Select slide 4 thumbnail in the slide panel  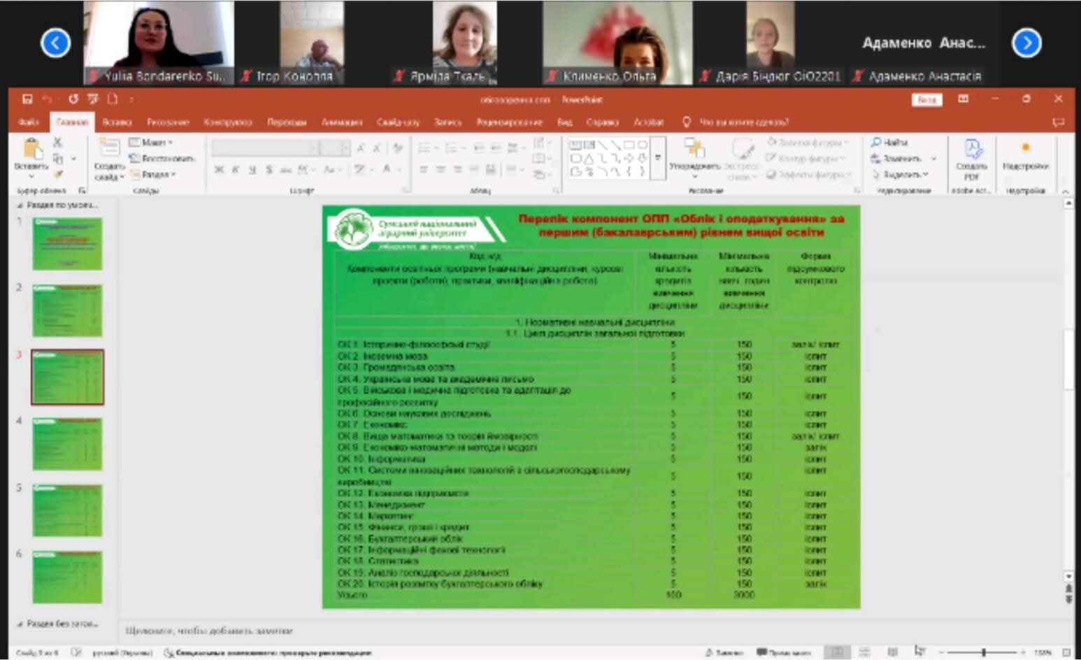pyautogui.click(x=67, y=444)
